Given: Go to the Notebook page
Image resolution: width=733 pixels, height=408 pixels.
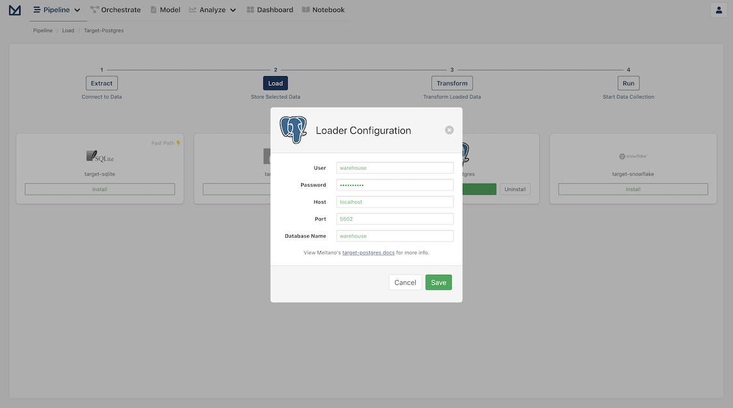Looking at the screenshot, I should click(x=323, y=10).
